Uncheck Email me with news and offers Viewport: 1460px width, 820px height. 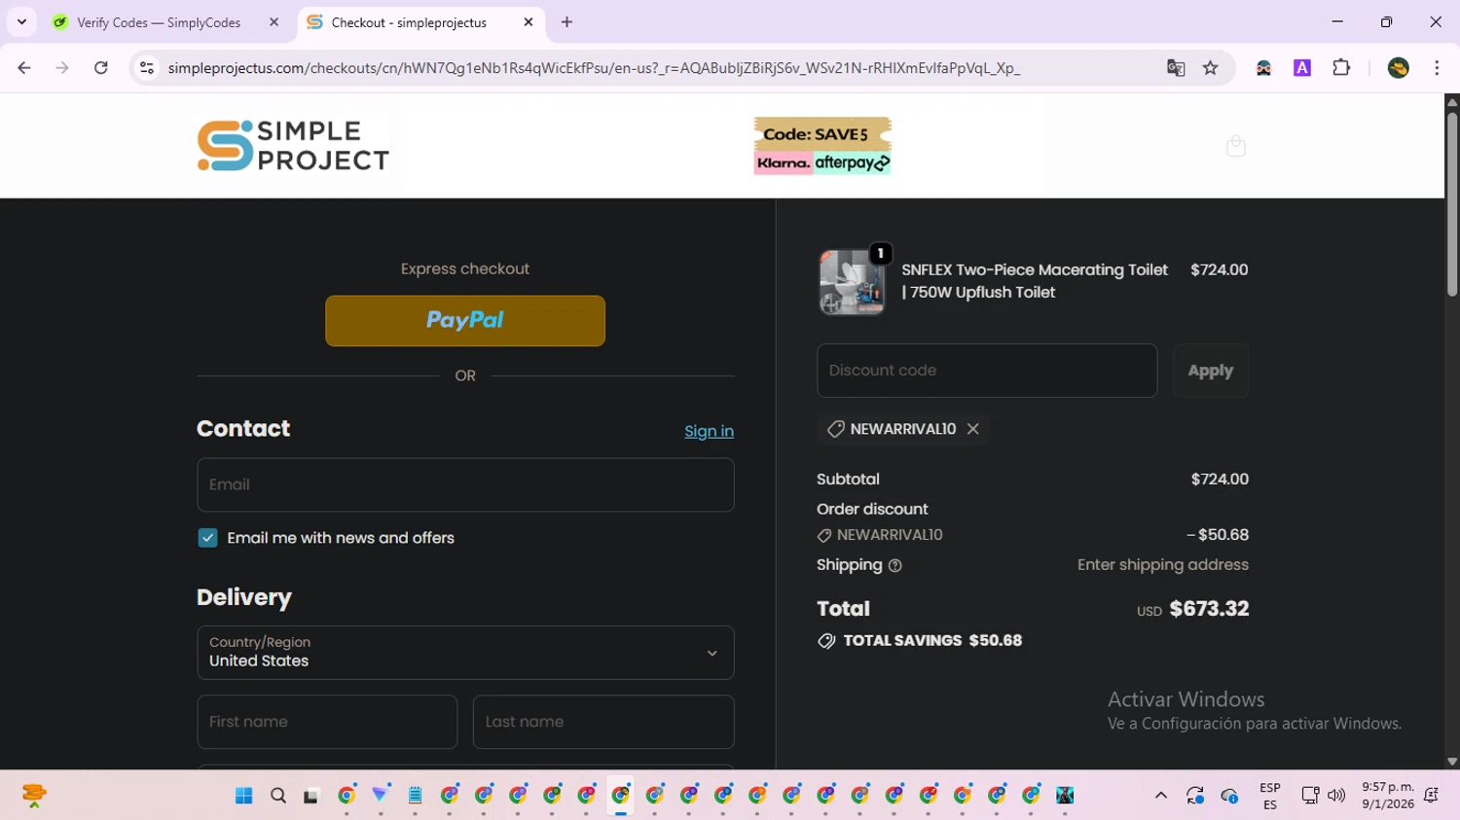pyautogui.click(x=207, y=538)
